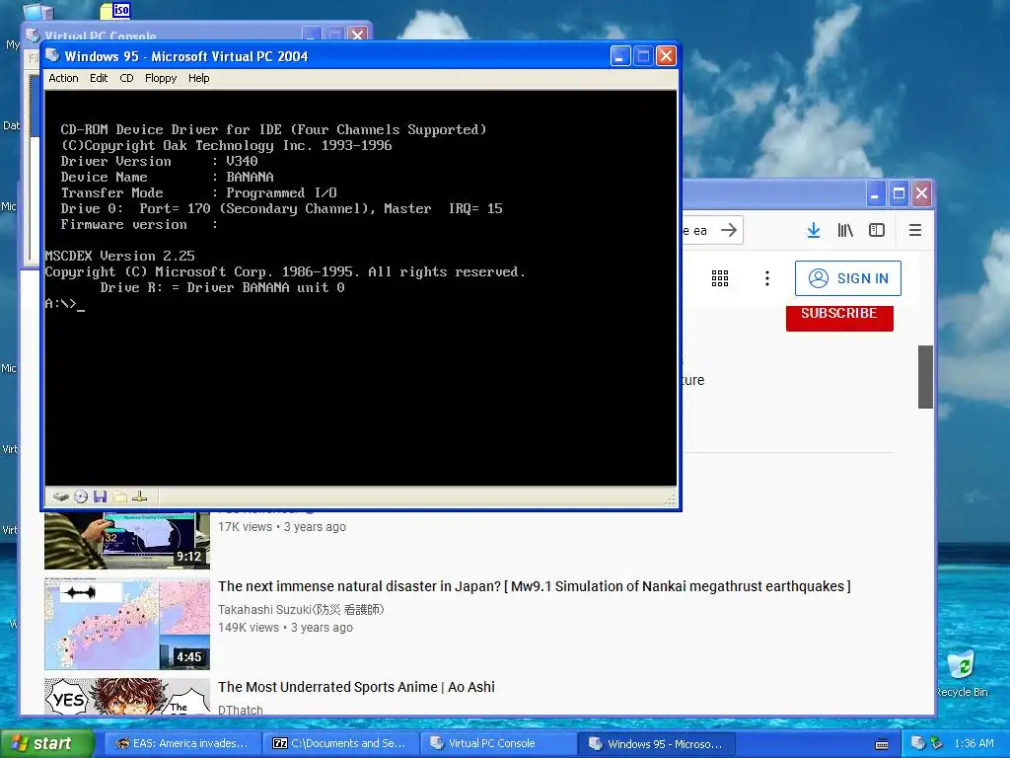1010x758 pixels.
Task: Switch to Windows 95 - Microsoft taskbar item
Action: [656, 744]
